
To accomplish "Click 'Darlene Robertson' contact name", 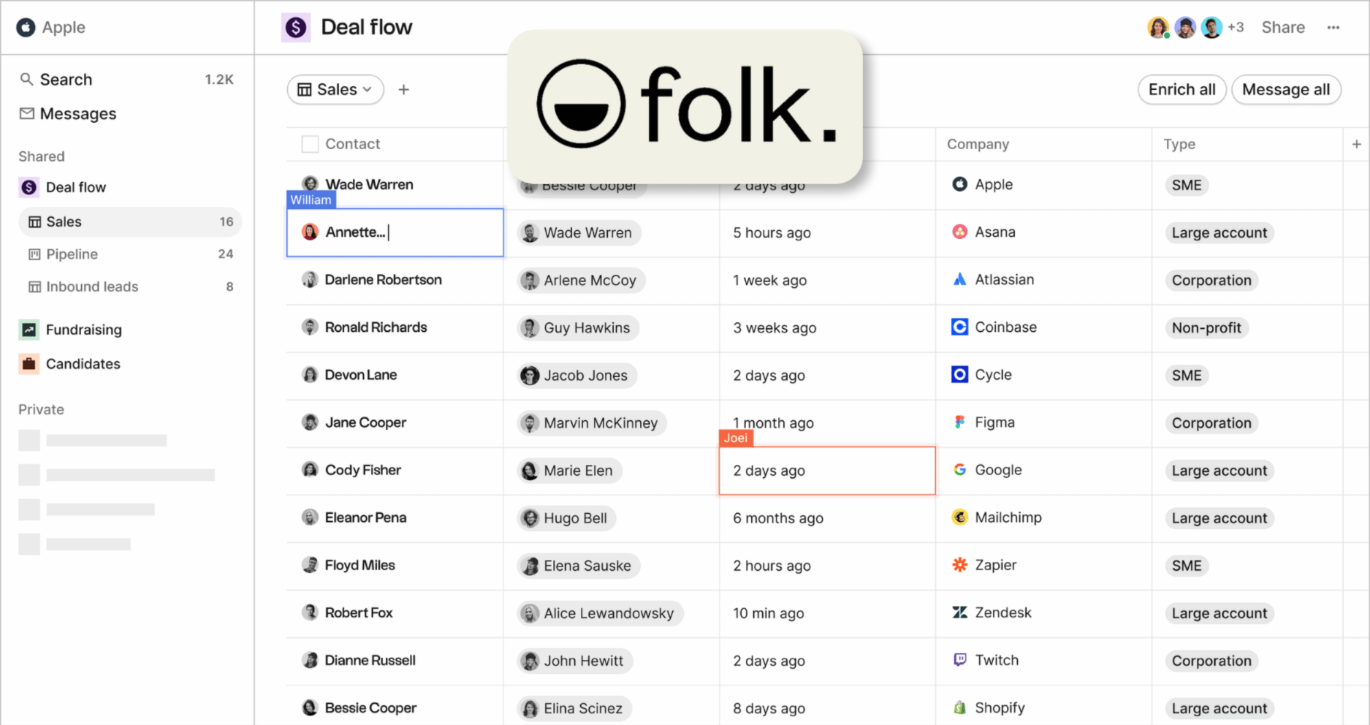I will [383, 279].
